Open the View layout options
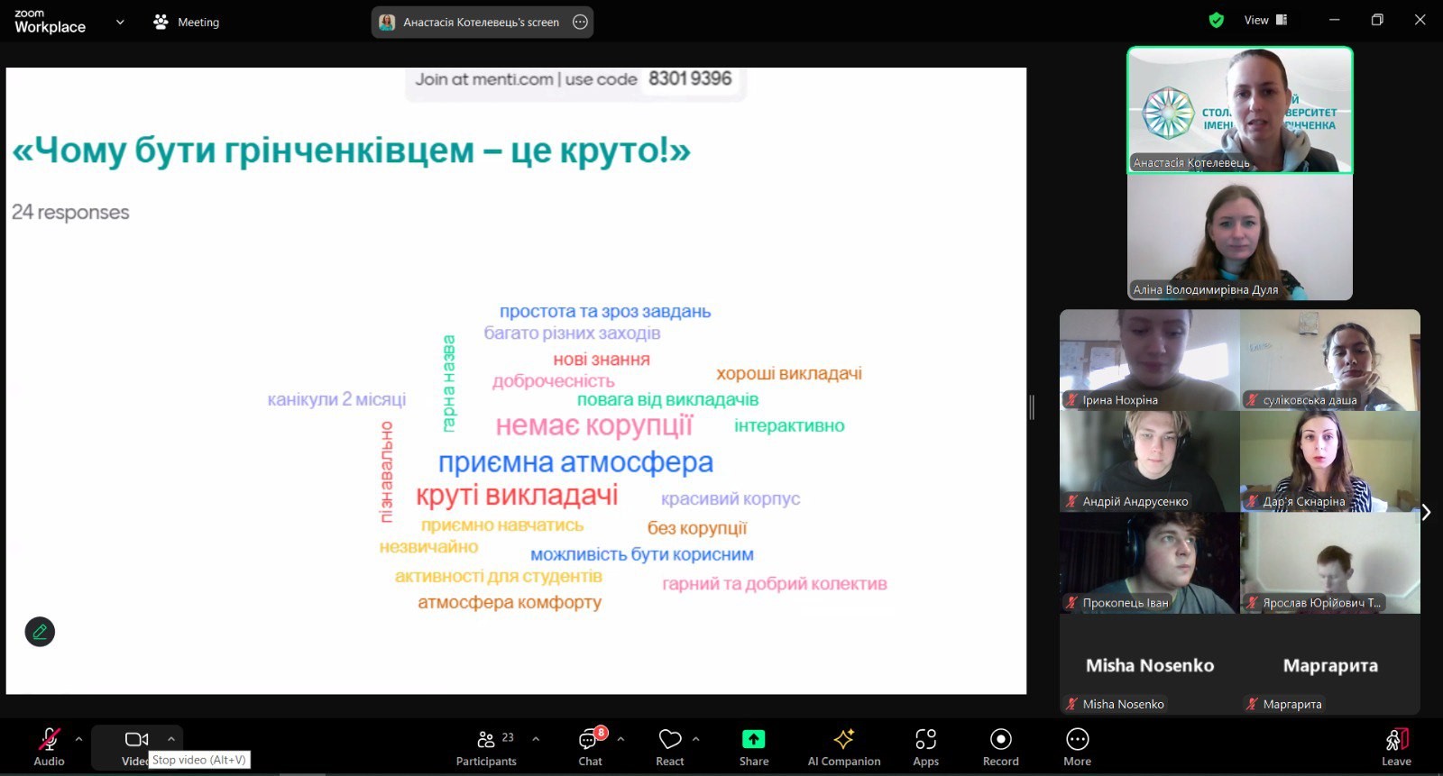This screenshot has height=776, width=1443. point(1266,20)
